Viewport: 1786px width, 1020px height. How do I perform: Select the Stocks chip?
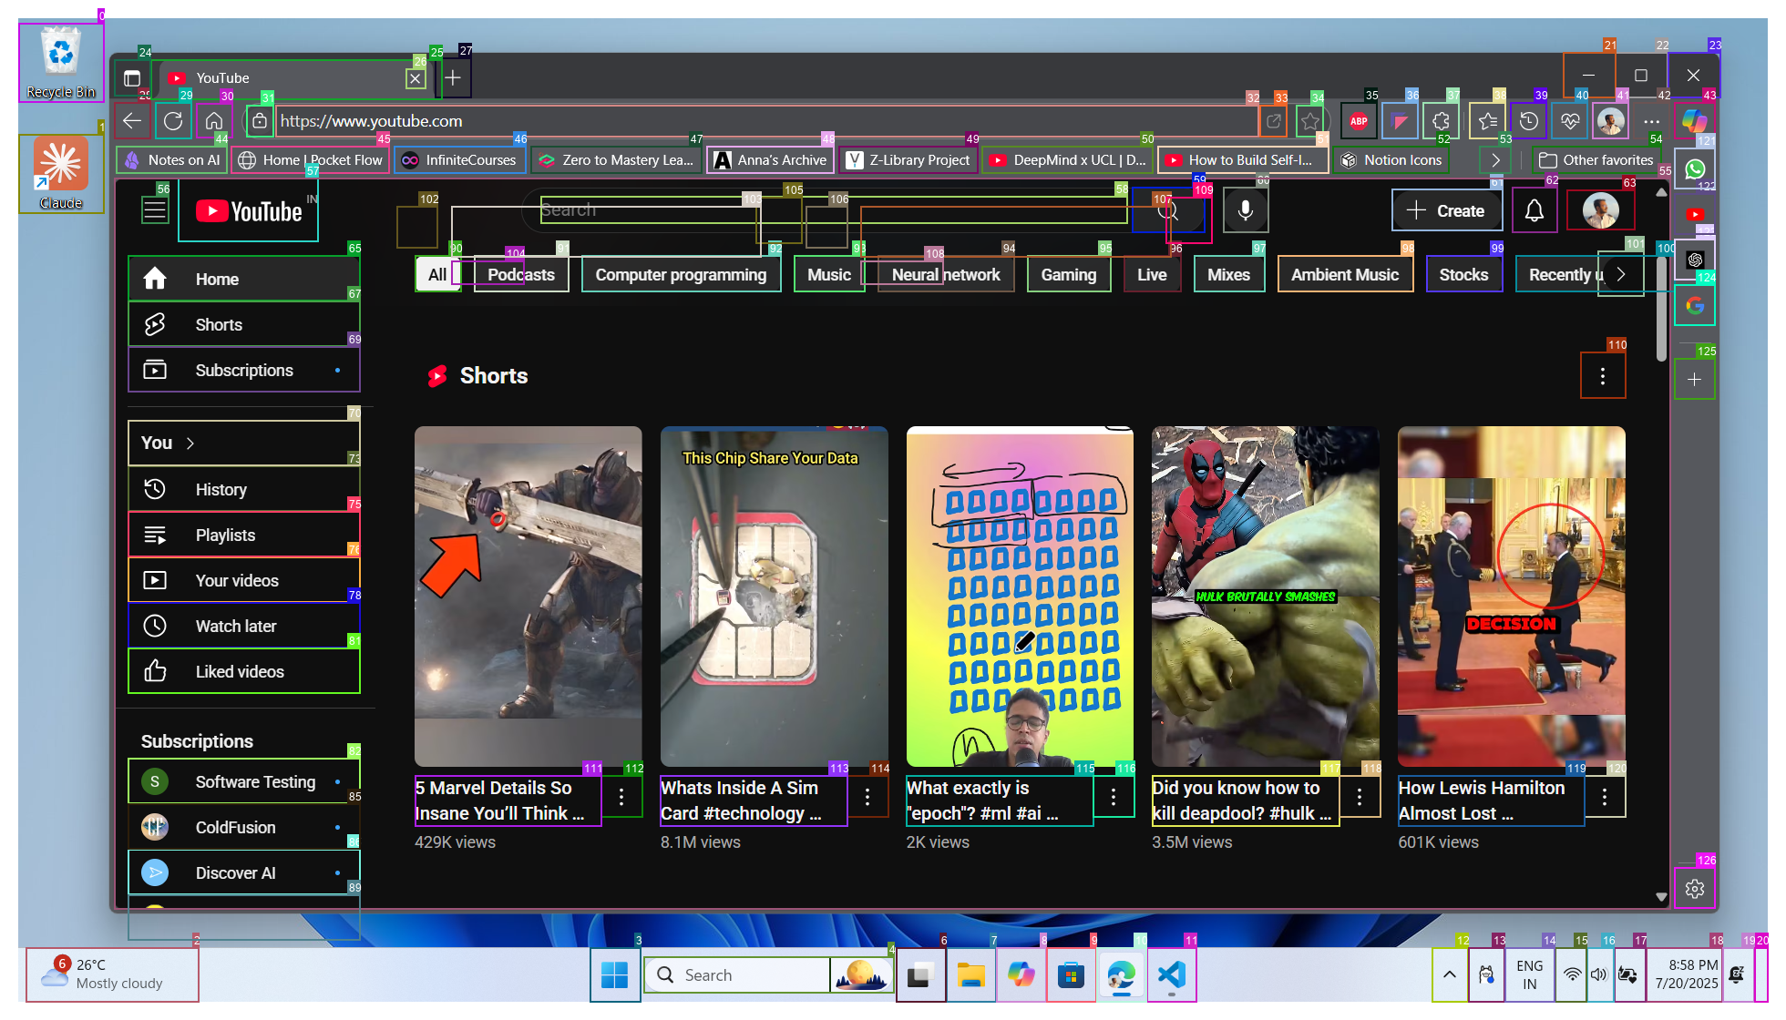[x=1463, y=274]
